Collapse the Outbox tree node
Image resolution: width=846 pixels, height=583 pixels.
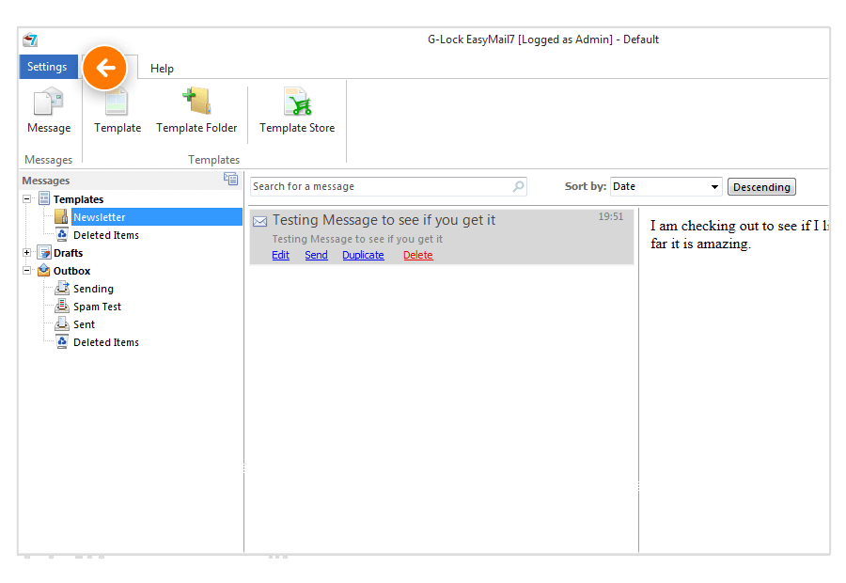coord(26,271)
